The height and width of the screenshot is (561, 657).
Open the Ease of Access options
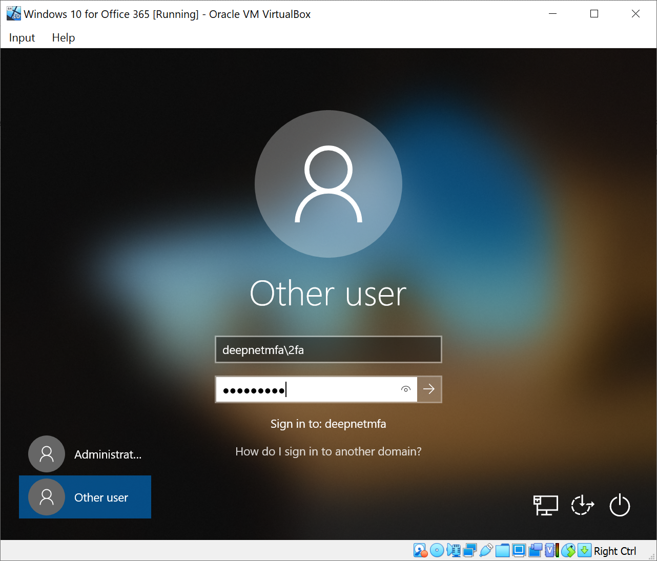pyautogui.click(x=583, y=506)
